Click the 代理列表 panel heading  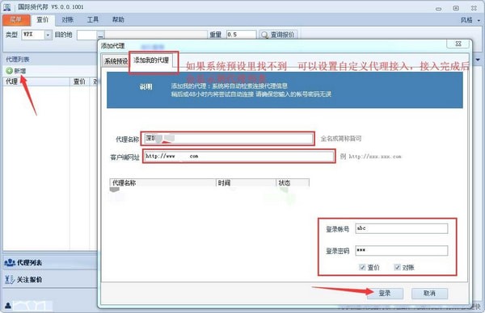point(18,59)
